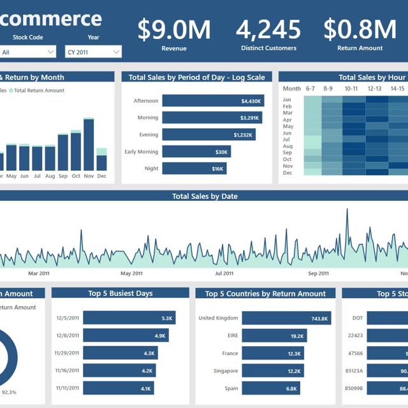Click the Total Sales by Date title
This screenshot has height=408, width=408.
coord(205,196)
